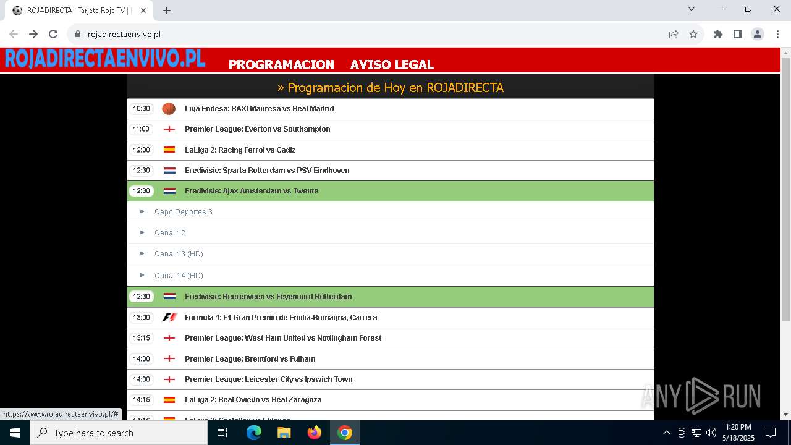The width and height of the screenshot is (791, 445).
Task: Open Canal 13 (HD) stream link
Action: pos(179,253)
